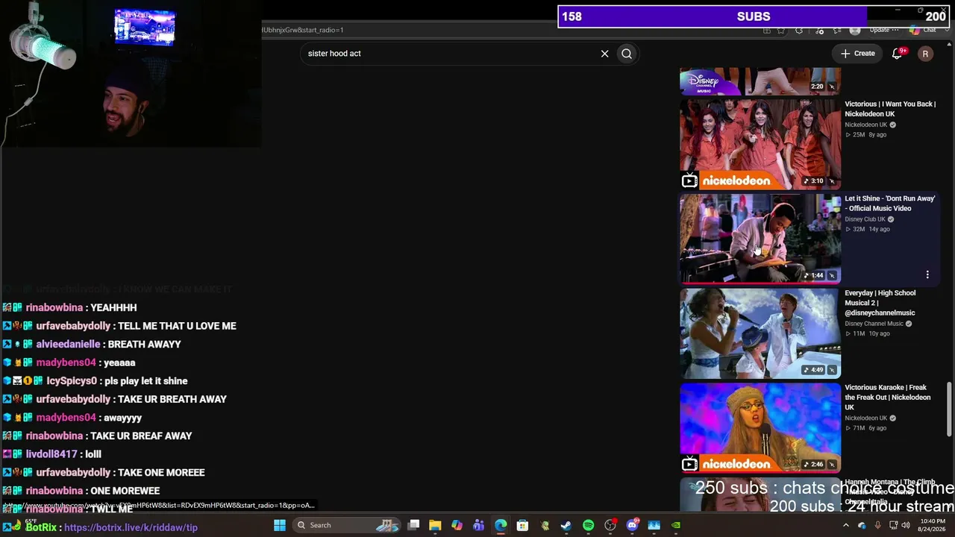Open Microsoft Teams from the taskbar
The width and height of the screenshot is (955, 537).
click(478, 525)
